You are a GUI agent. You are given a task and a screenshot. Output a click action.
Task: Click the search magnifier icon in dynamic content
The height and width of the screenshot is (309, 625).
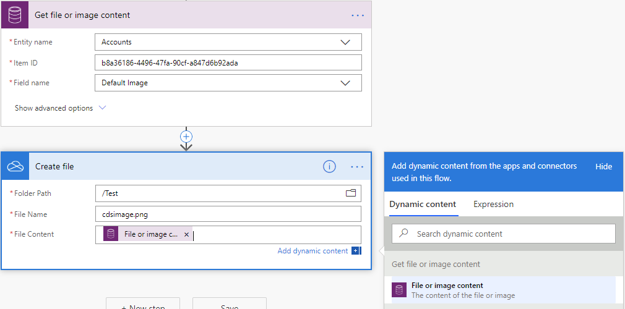tap(404, 234)
